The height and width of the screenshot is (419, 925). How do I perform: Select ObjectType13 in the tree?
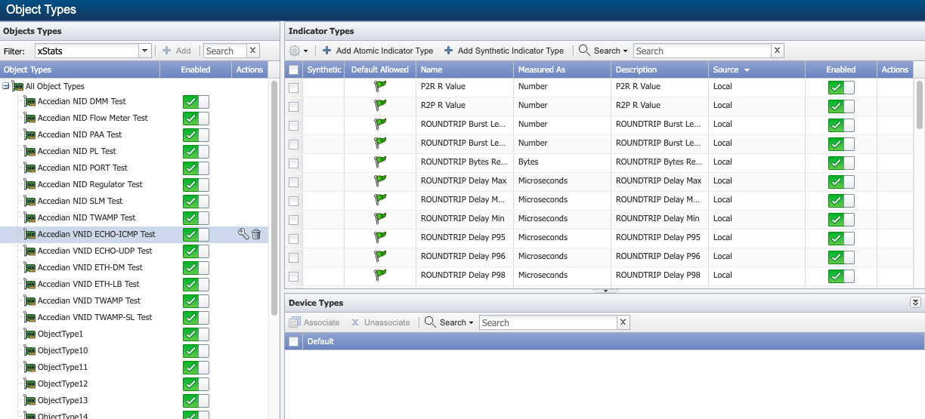pos(63,400)
